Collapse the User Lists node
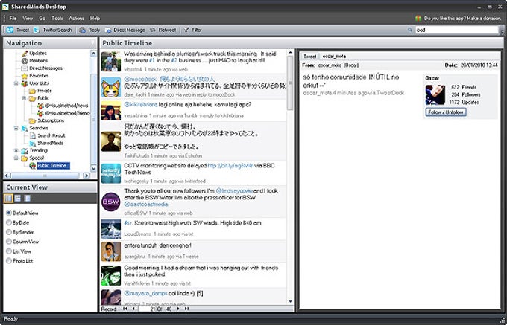 tap(16, 83)
